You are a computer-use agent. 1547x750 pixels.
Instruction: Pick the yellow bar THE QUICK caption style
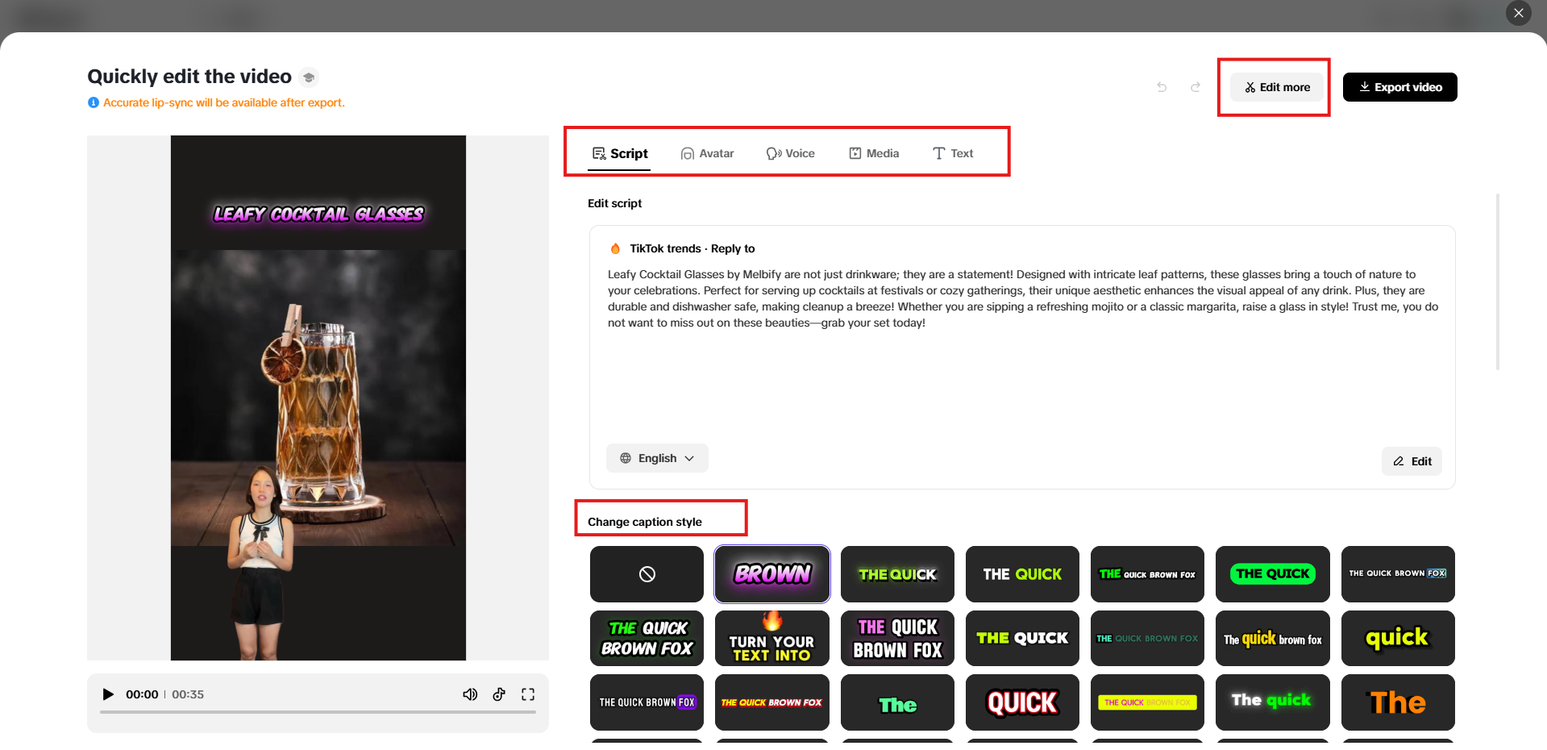1147,702
